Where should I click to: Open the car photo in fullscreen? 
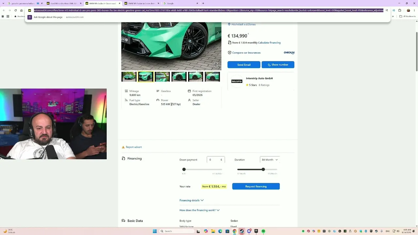(x=216, y=65)
